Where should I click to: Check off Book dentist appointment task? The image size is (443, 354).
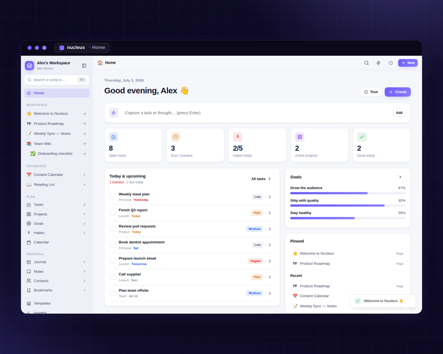[113, 245]
